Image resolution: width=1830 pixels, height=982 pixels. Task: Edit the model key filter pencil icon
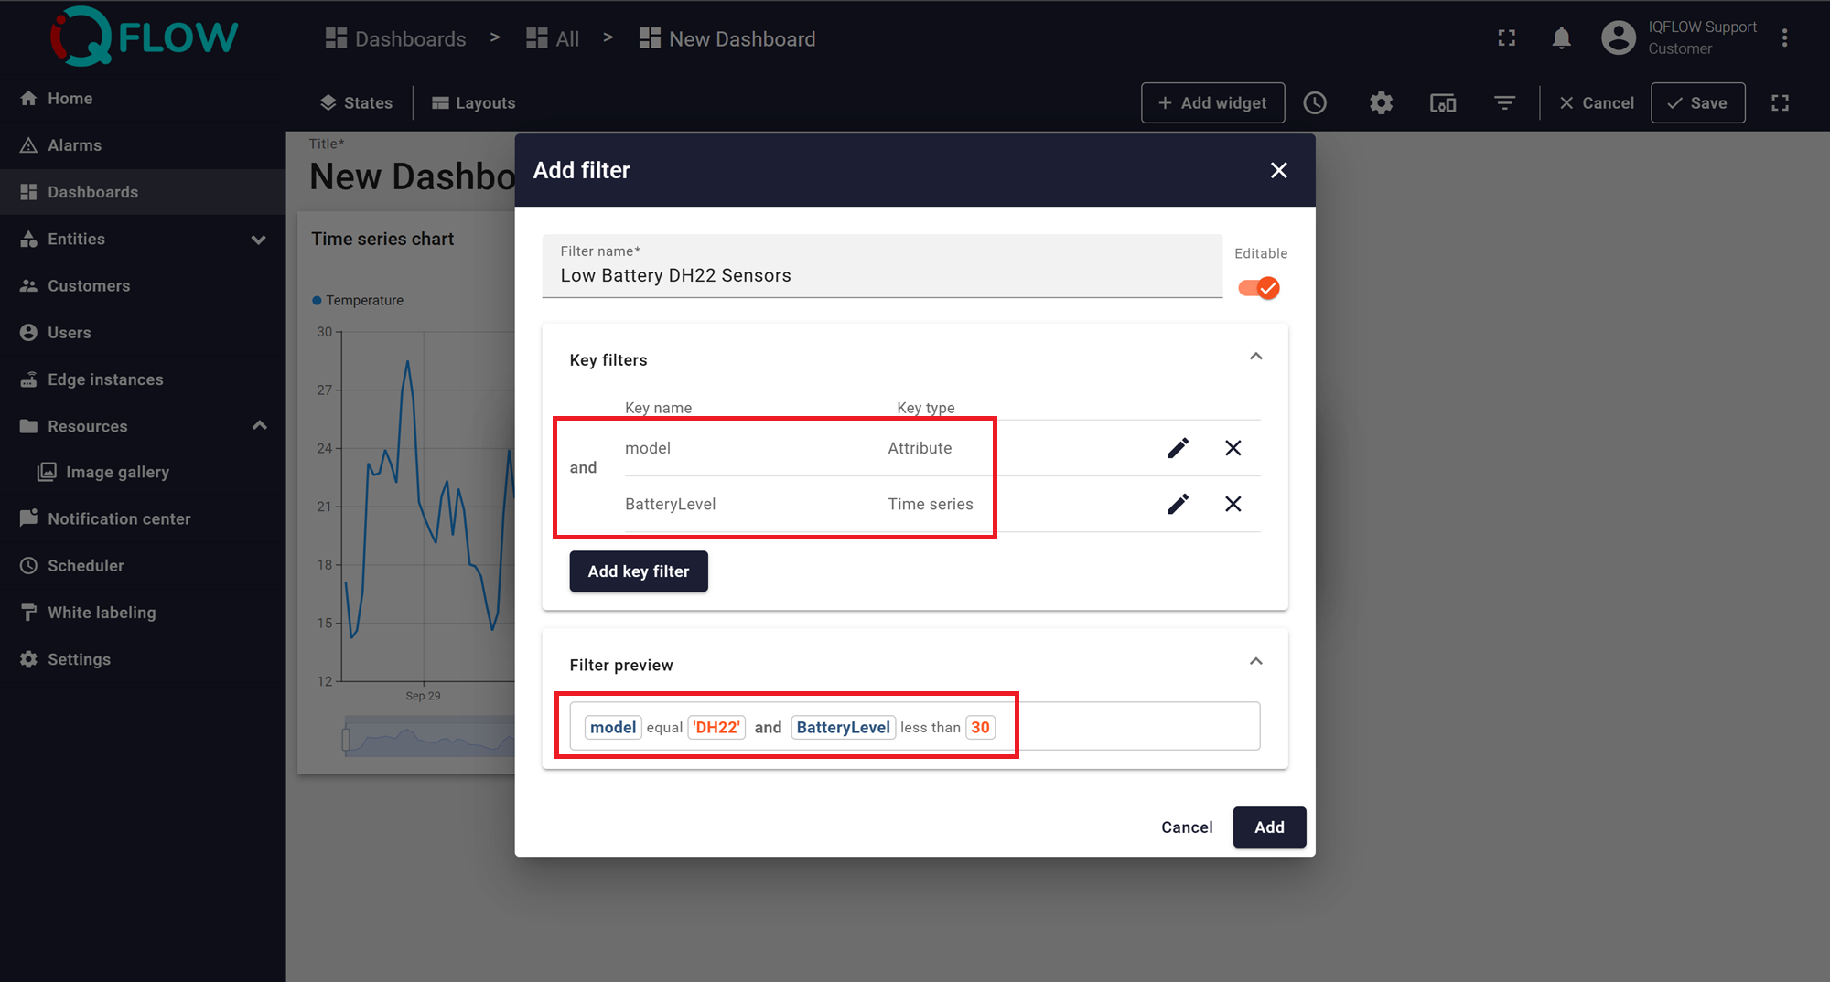click(x=1178, y=448)
